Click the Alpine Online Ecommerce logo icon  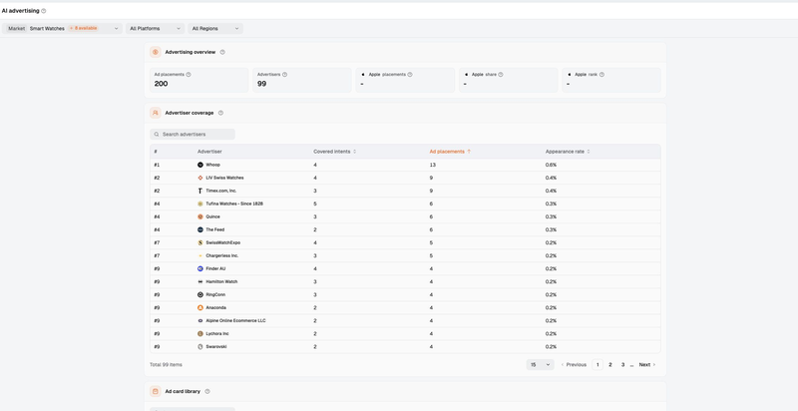[200, 320]
